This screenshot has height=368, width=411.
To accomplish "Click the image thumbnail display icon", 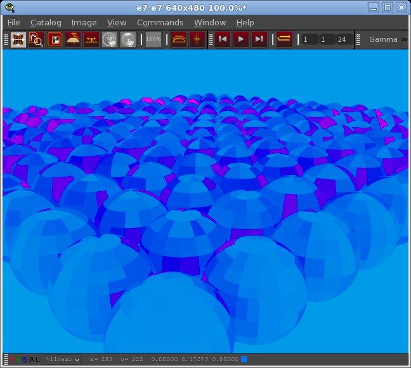I will (55, 39).
